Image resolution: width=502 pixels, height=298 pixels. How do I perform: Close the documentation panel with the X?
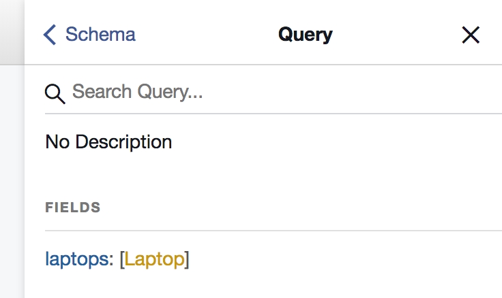coord(471,35)
